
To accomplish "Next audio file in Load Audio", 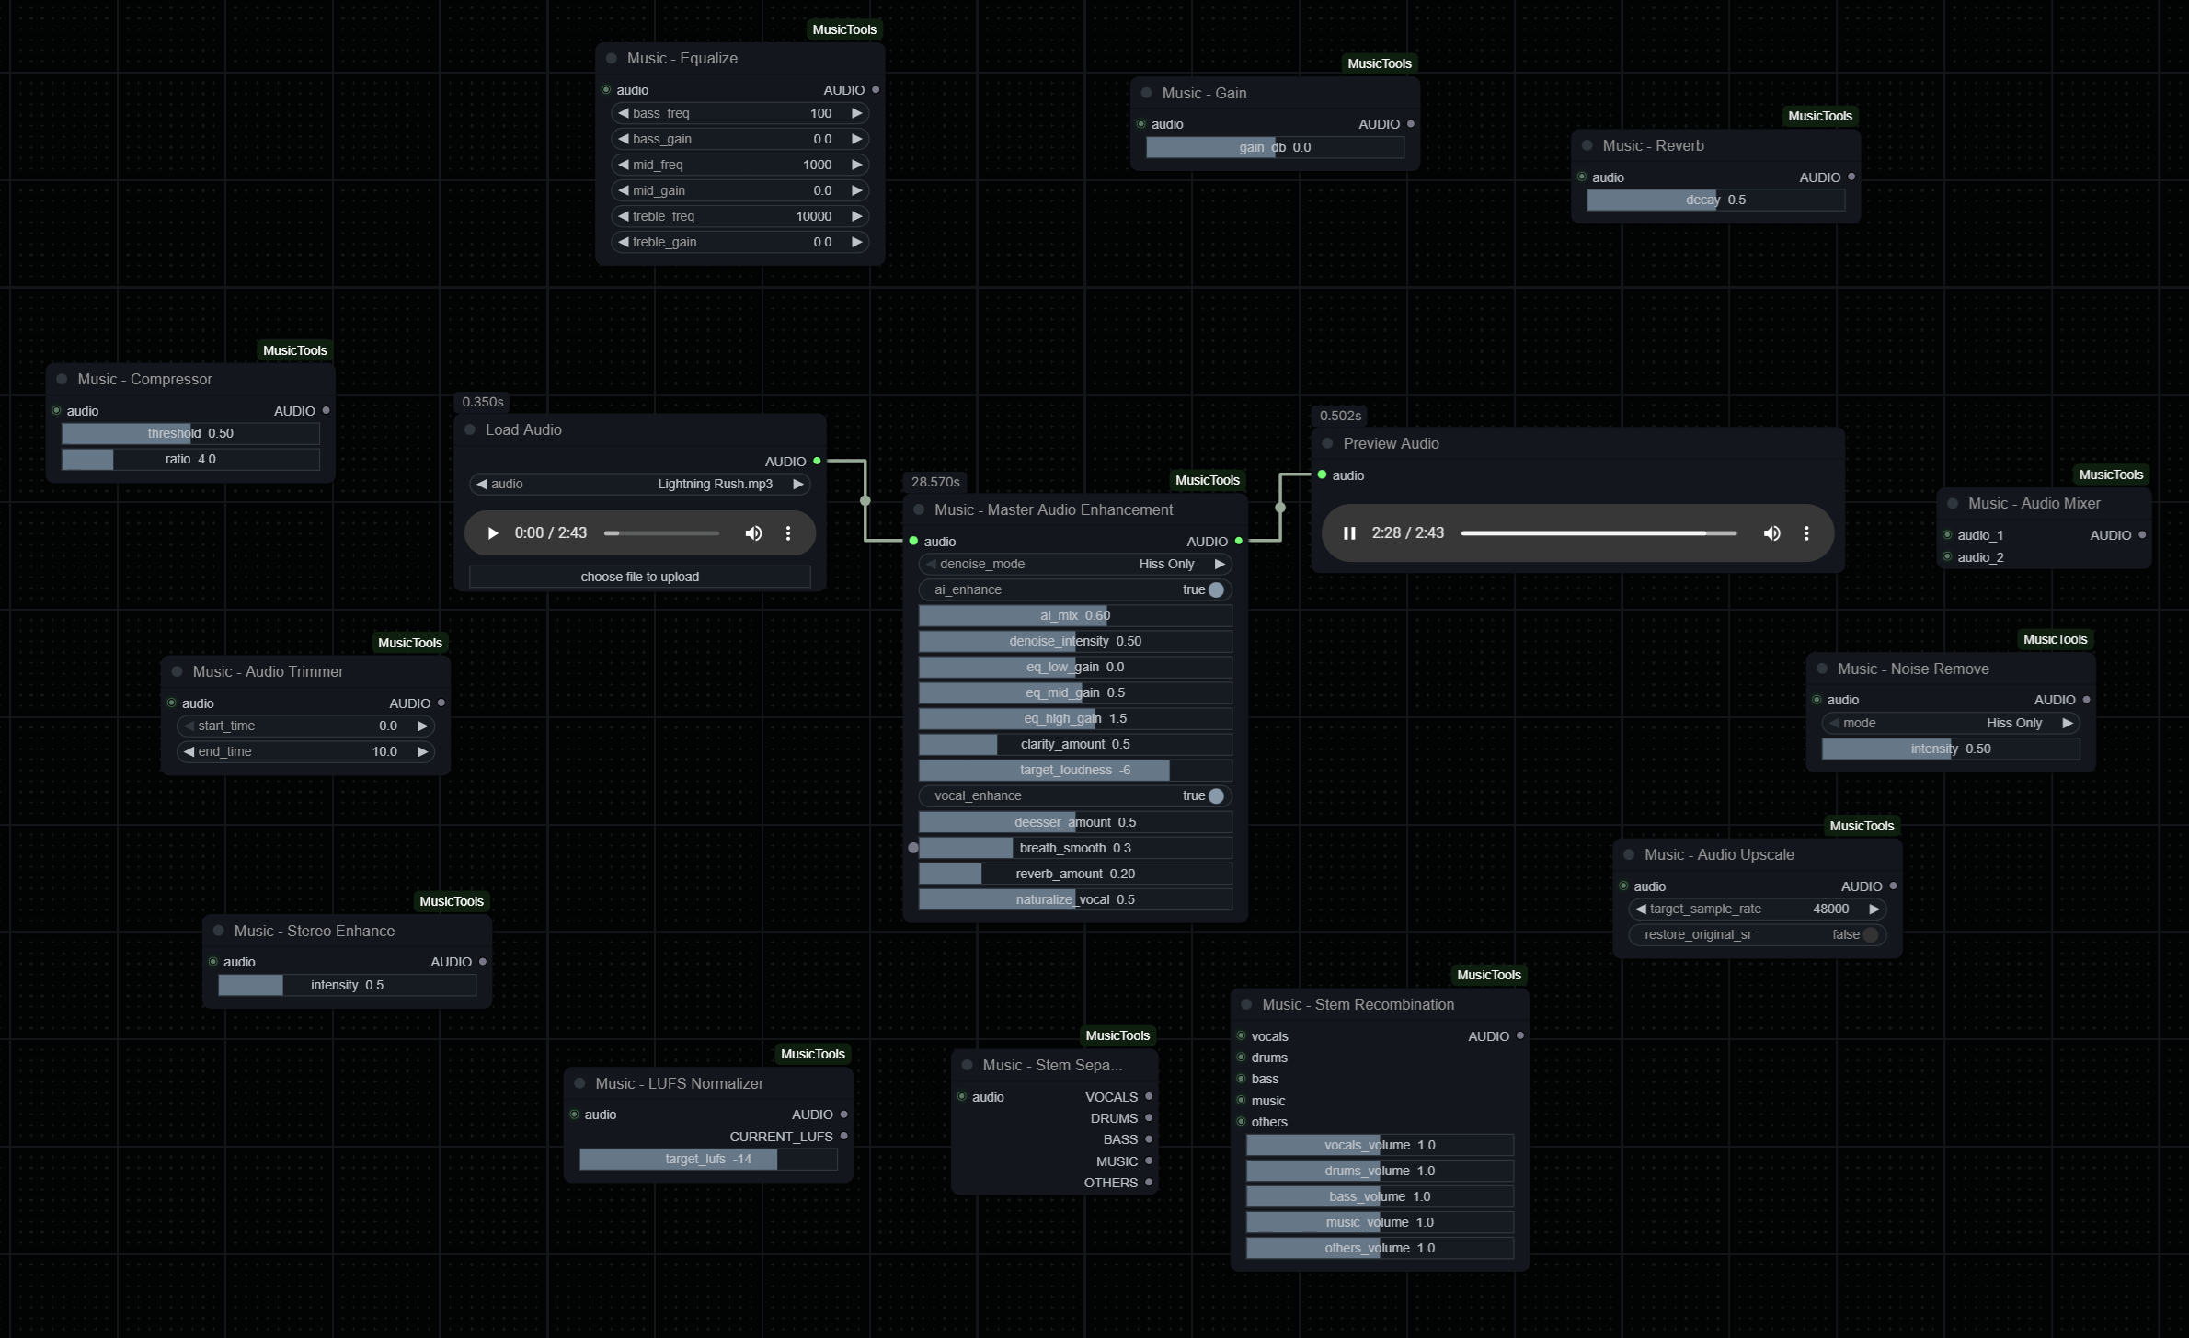I will (798, 484).
